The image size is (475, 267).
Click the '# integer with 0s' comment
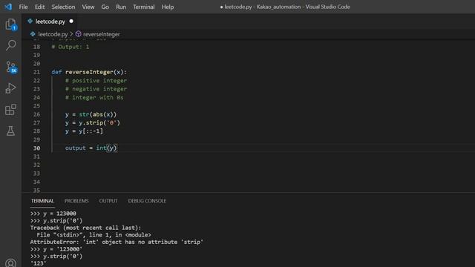[94, 97]
